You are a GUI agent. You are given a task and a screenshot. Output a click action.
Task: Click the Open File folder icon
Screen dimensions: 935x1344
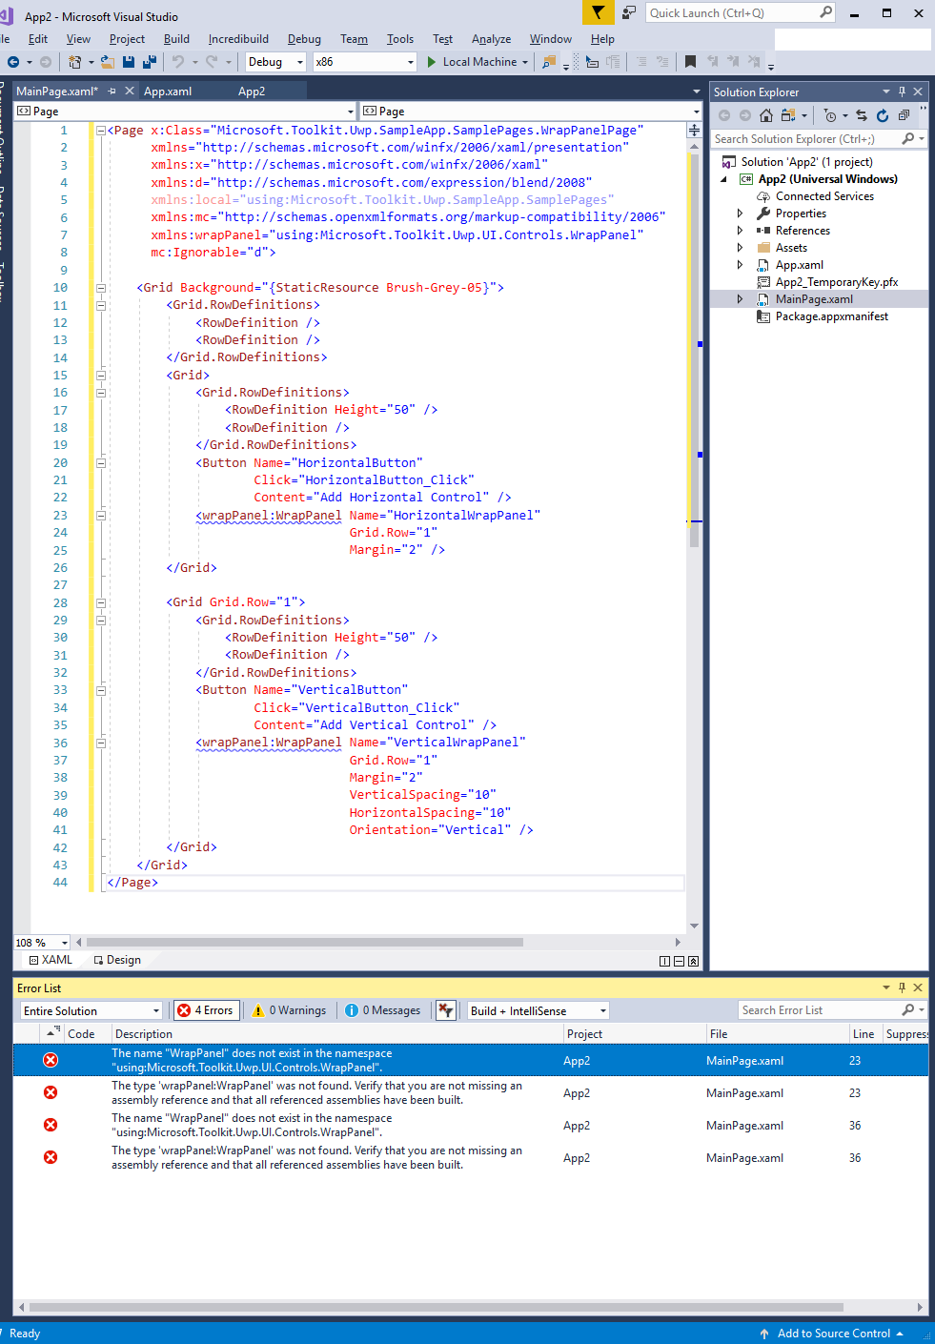(x=107, y=62)
